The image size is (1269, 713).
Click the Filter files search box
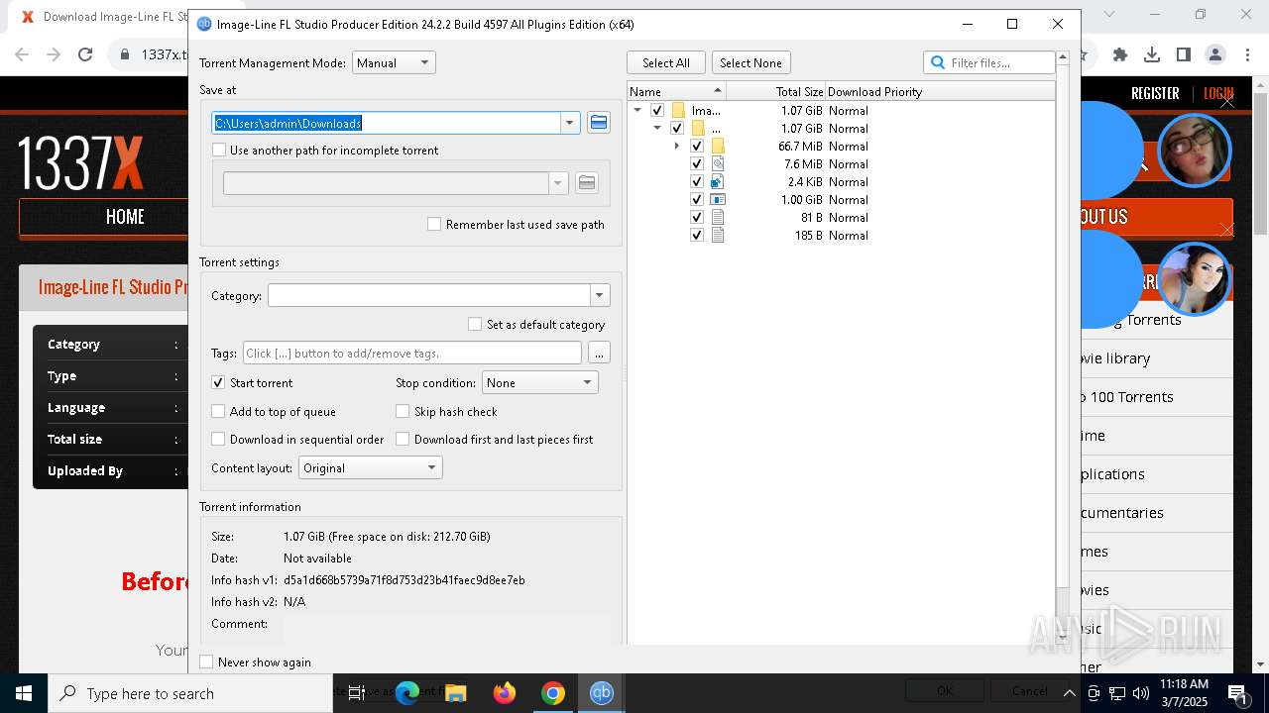tap(988, 63)
